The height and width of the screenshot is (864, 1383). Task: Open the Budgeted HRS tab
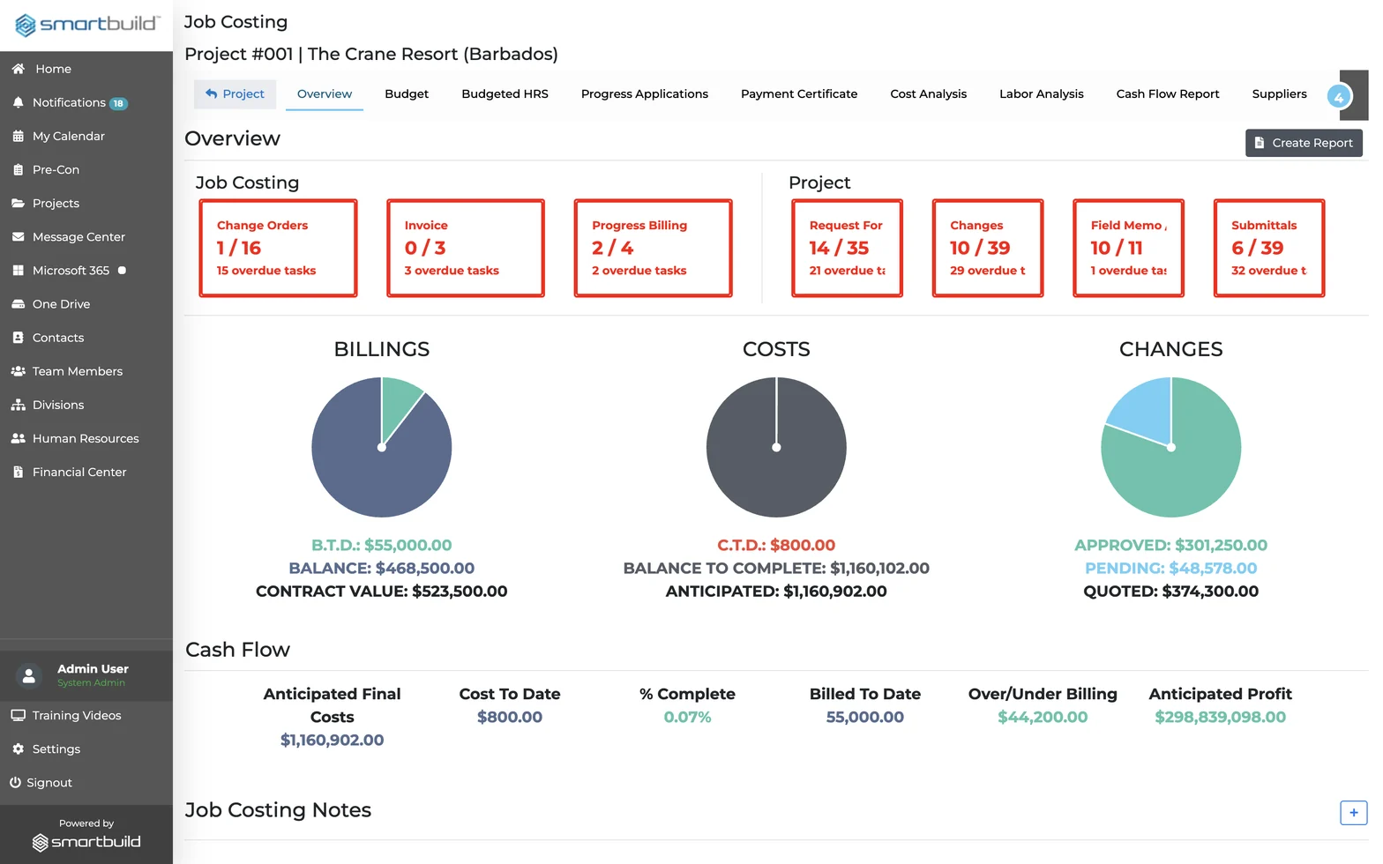pyautogui.click(x=505, y=94)
